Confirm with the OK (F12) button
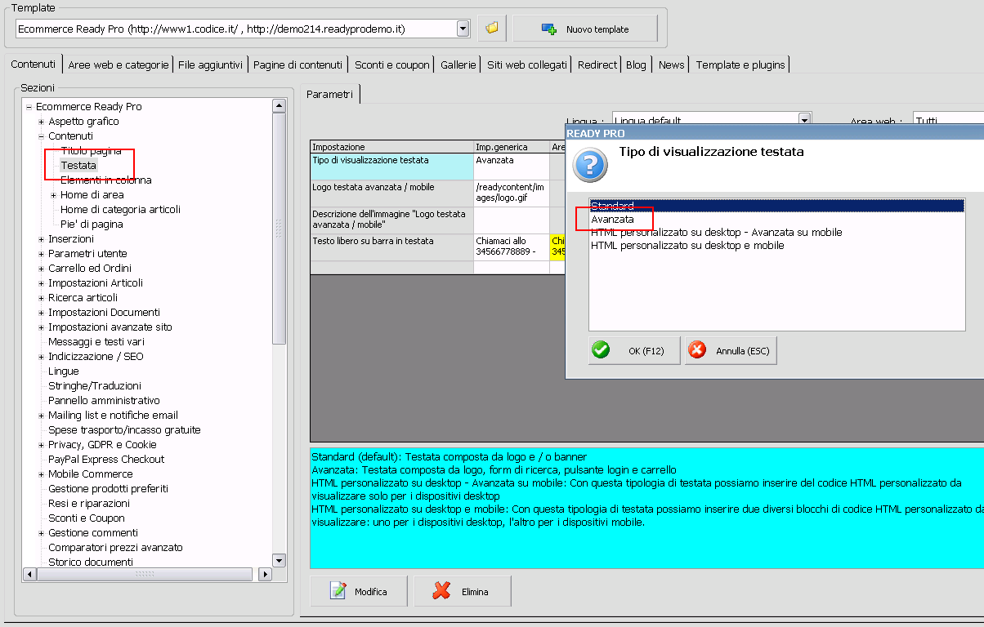The height and width of the screenshot is (627, 984). tap(634, 350)
